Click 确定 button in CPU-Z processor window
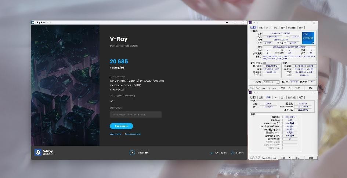347x178 pixels. click(x=311, y=88)
